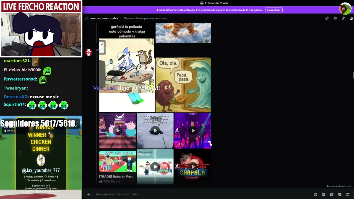Image resolution: width=354 pixels, height=199 pixels.
Task: Click the red avatar beside the message
Action: [x=89, y=52]
